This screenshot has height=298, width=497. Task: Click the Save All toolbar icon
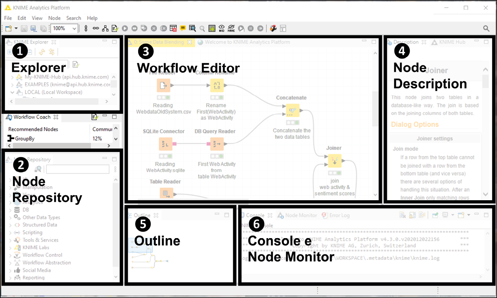point(43,29)
